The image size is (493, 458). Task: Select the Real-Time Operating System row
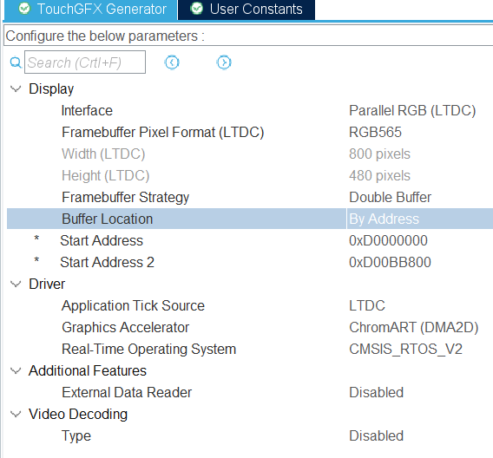[x=250, y=349]
